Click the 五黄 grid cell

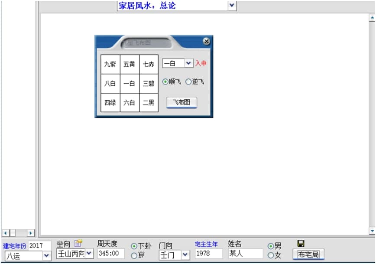click(x=130, y=64)
